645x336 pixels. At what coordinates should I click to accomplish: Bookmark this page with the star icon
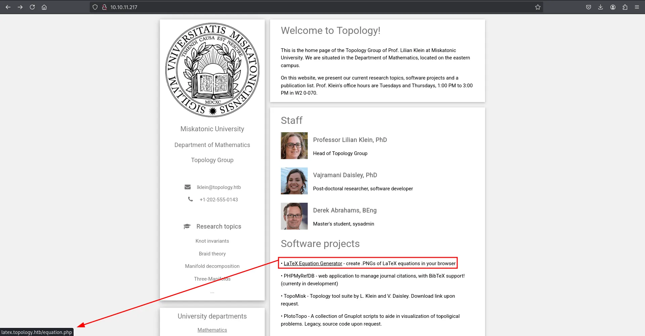pos(538,7)
